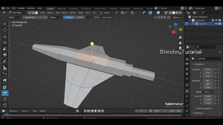This screenshot has width=223, height=125.
Task: Open the Options dropdown
Action: pyautogui.click(x=177, y=17)
